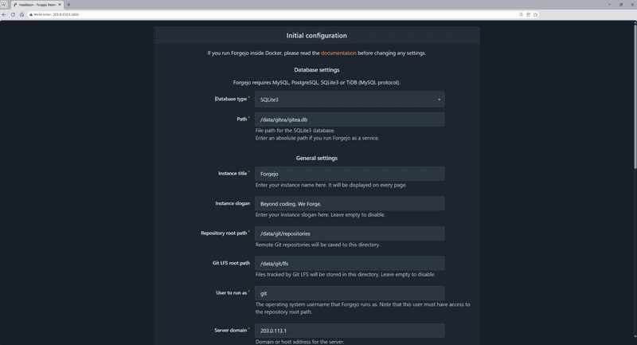637x345 pixels.
Task: Reload the page with the refresh icon
Action: click(x=13, y=14)
